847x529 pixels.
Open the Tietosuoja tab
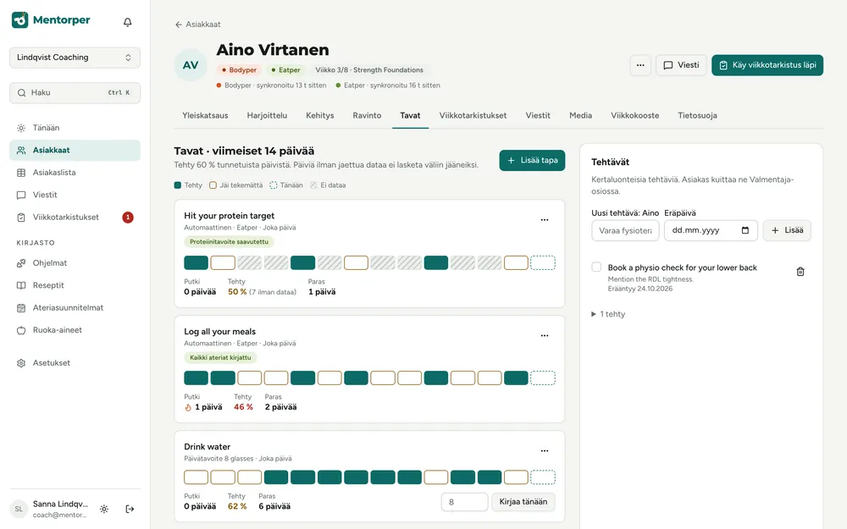pyautogui.click(x=697, y=115)
